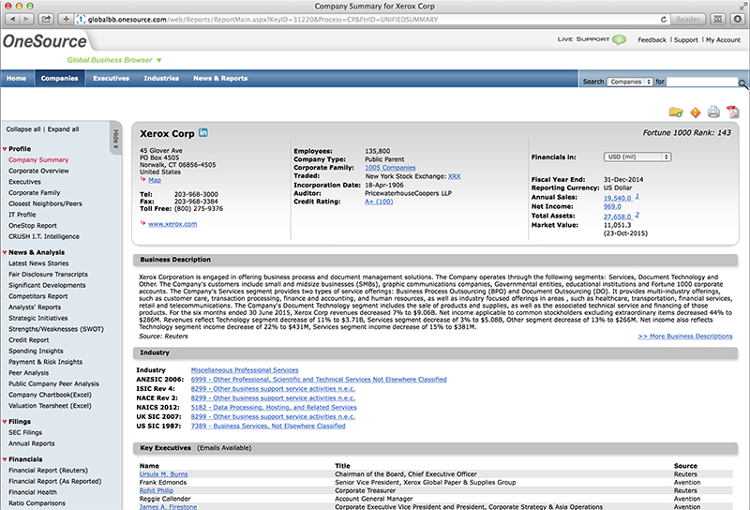Screen dimensions: 750x510
Task: Click Expand all in sidebar
Action: (x=63, y=129)
